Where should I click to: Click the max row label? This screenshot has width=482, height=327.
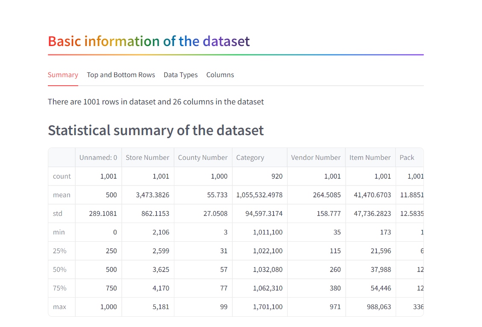coord(59,307)
